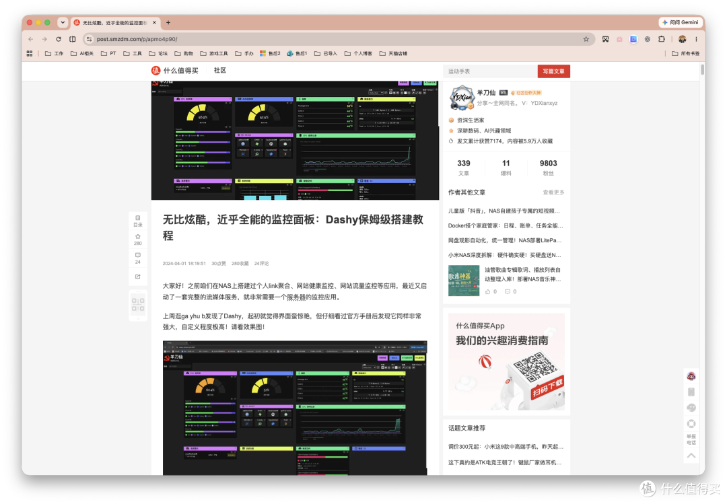Click the first extension icon after the star
The width and height of the screenshot is (727, 504).
(606, 40)
